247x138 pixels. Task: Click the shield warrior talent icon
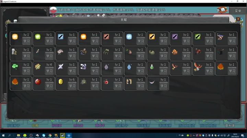click(x=83, y=52)
